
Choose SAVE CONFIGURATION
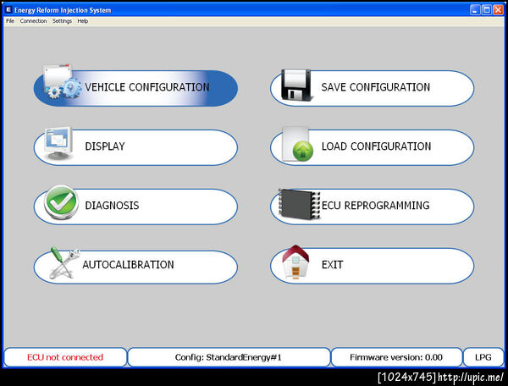372,88
